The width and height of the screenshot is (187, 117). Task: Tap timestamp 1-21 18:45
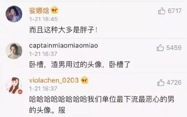[x=43, y=19]
